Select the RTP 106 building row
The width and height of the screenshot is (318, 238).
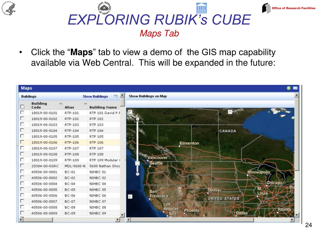tap(69, 142)
